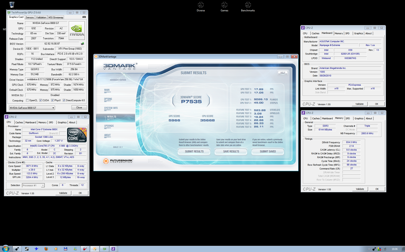Click the Futuremark Corporation logo
Screen dimensions: 405x252
pos(118,161)
